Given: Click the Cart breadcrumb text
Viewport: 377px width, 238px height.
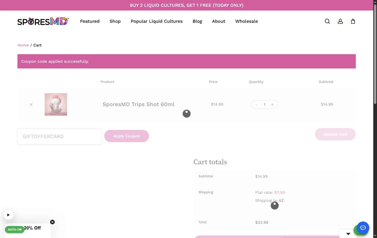Looking at the screenshot, I should pyautogui.click(x=37, y=45).
